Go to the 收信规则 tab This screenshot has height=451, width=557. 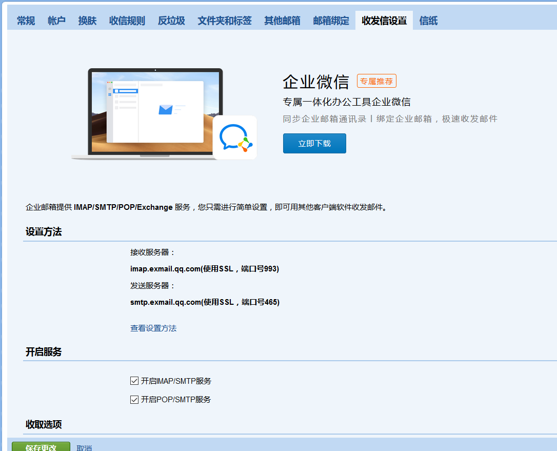[127, 21]
